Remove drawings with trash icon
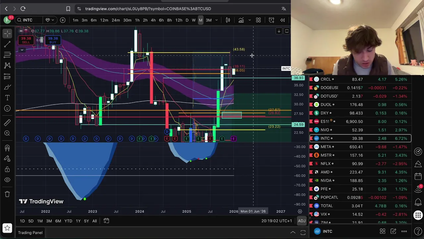 [x=7, y=194]
